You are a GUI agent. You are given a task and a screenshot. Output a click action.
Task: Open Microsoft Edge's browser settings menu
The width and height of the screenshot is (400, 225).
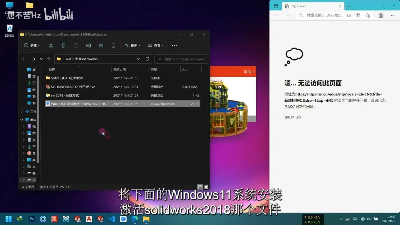tap(393, 15)
